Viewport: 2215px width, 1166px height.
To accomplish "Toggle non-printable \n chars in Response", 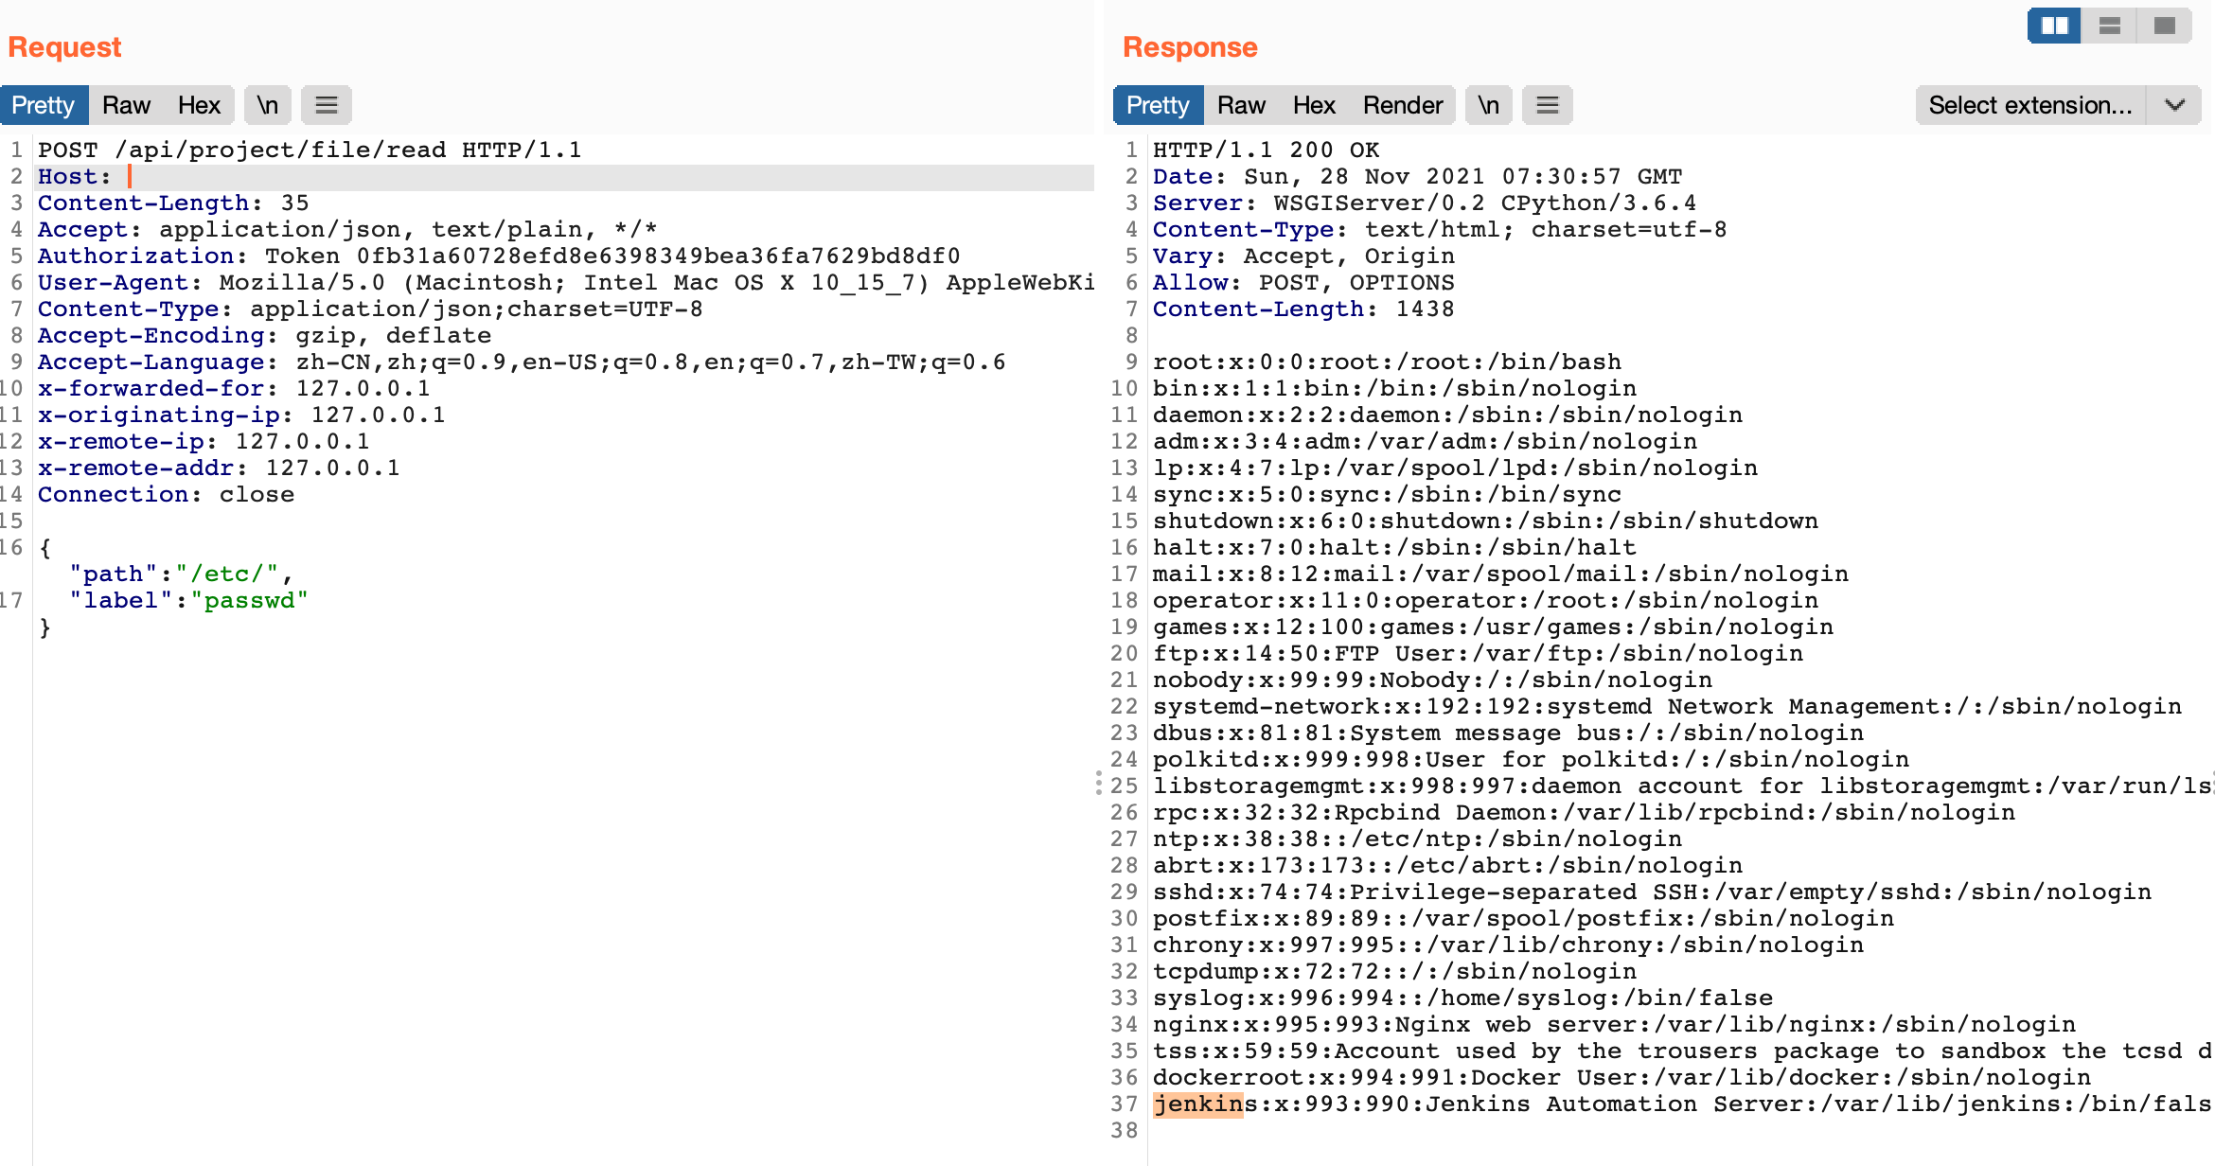I will 1489,105.
